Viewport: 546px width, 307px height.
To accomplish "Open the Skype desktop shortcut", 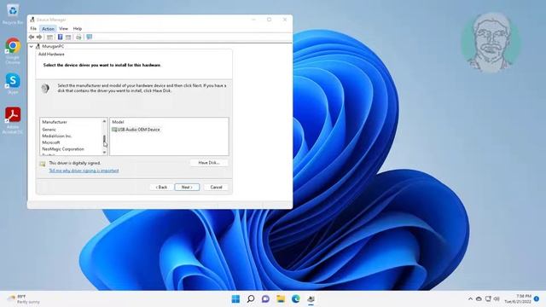I will point(13,84).
